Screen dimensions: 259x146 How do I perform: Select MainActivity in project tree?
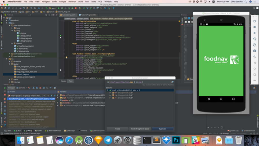(x=23, y=49)
